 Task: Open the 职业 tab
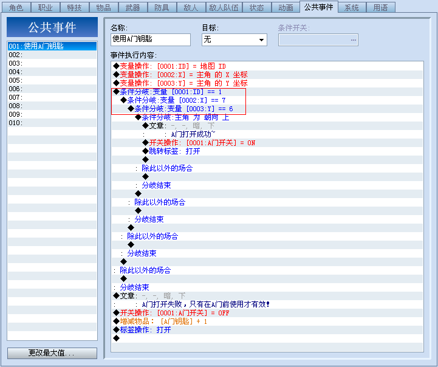tap(45, 7)
